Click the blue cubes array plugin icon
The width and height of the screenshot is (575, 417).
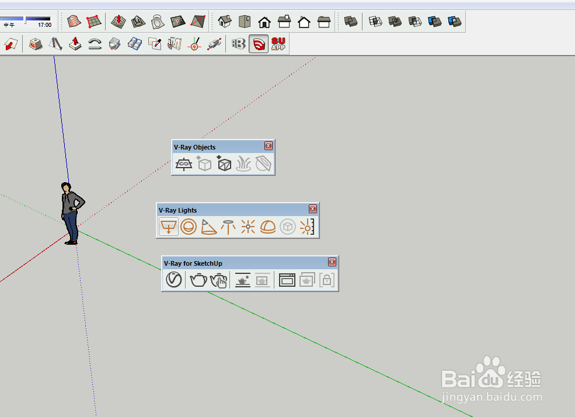135,44
